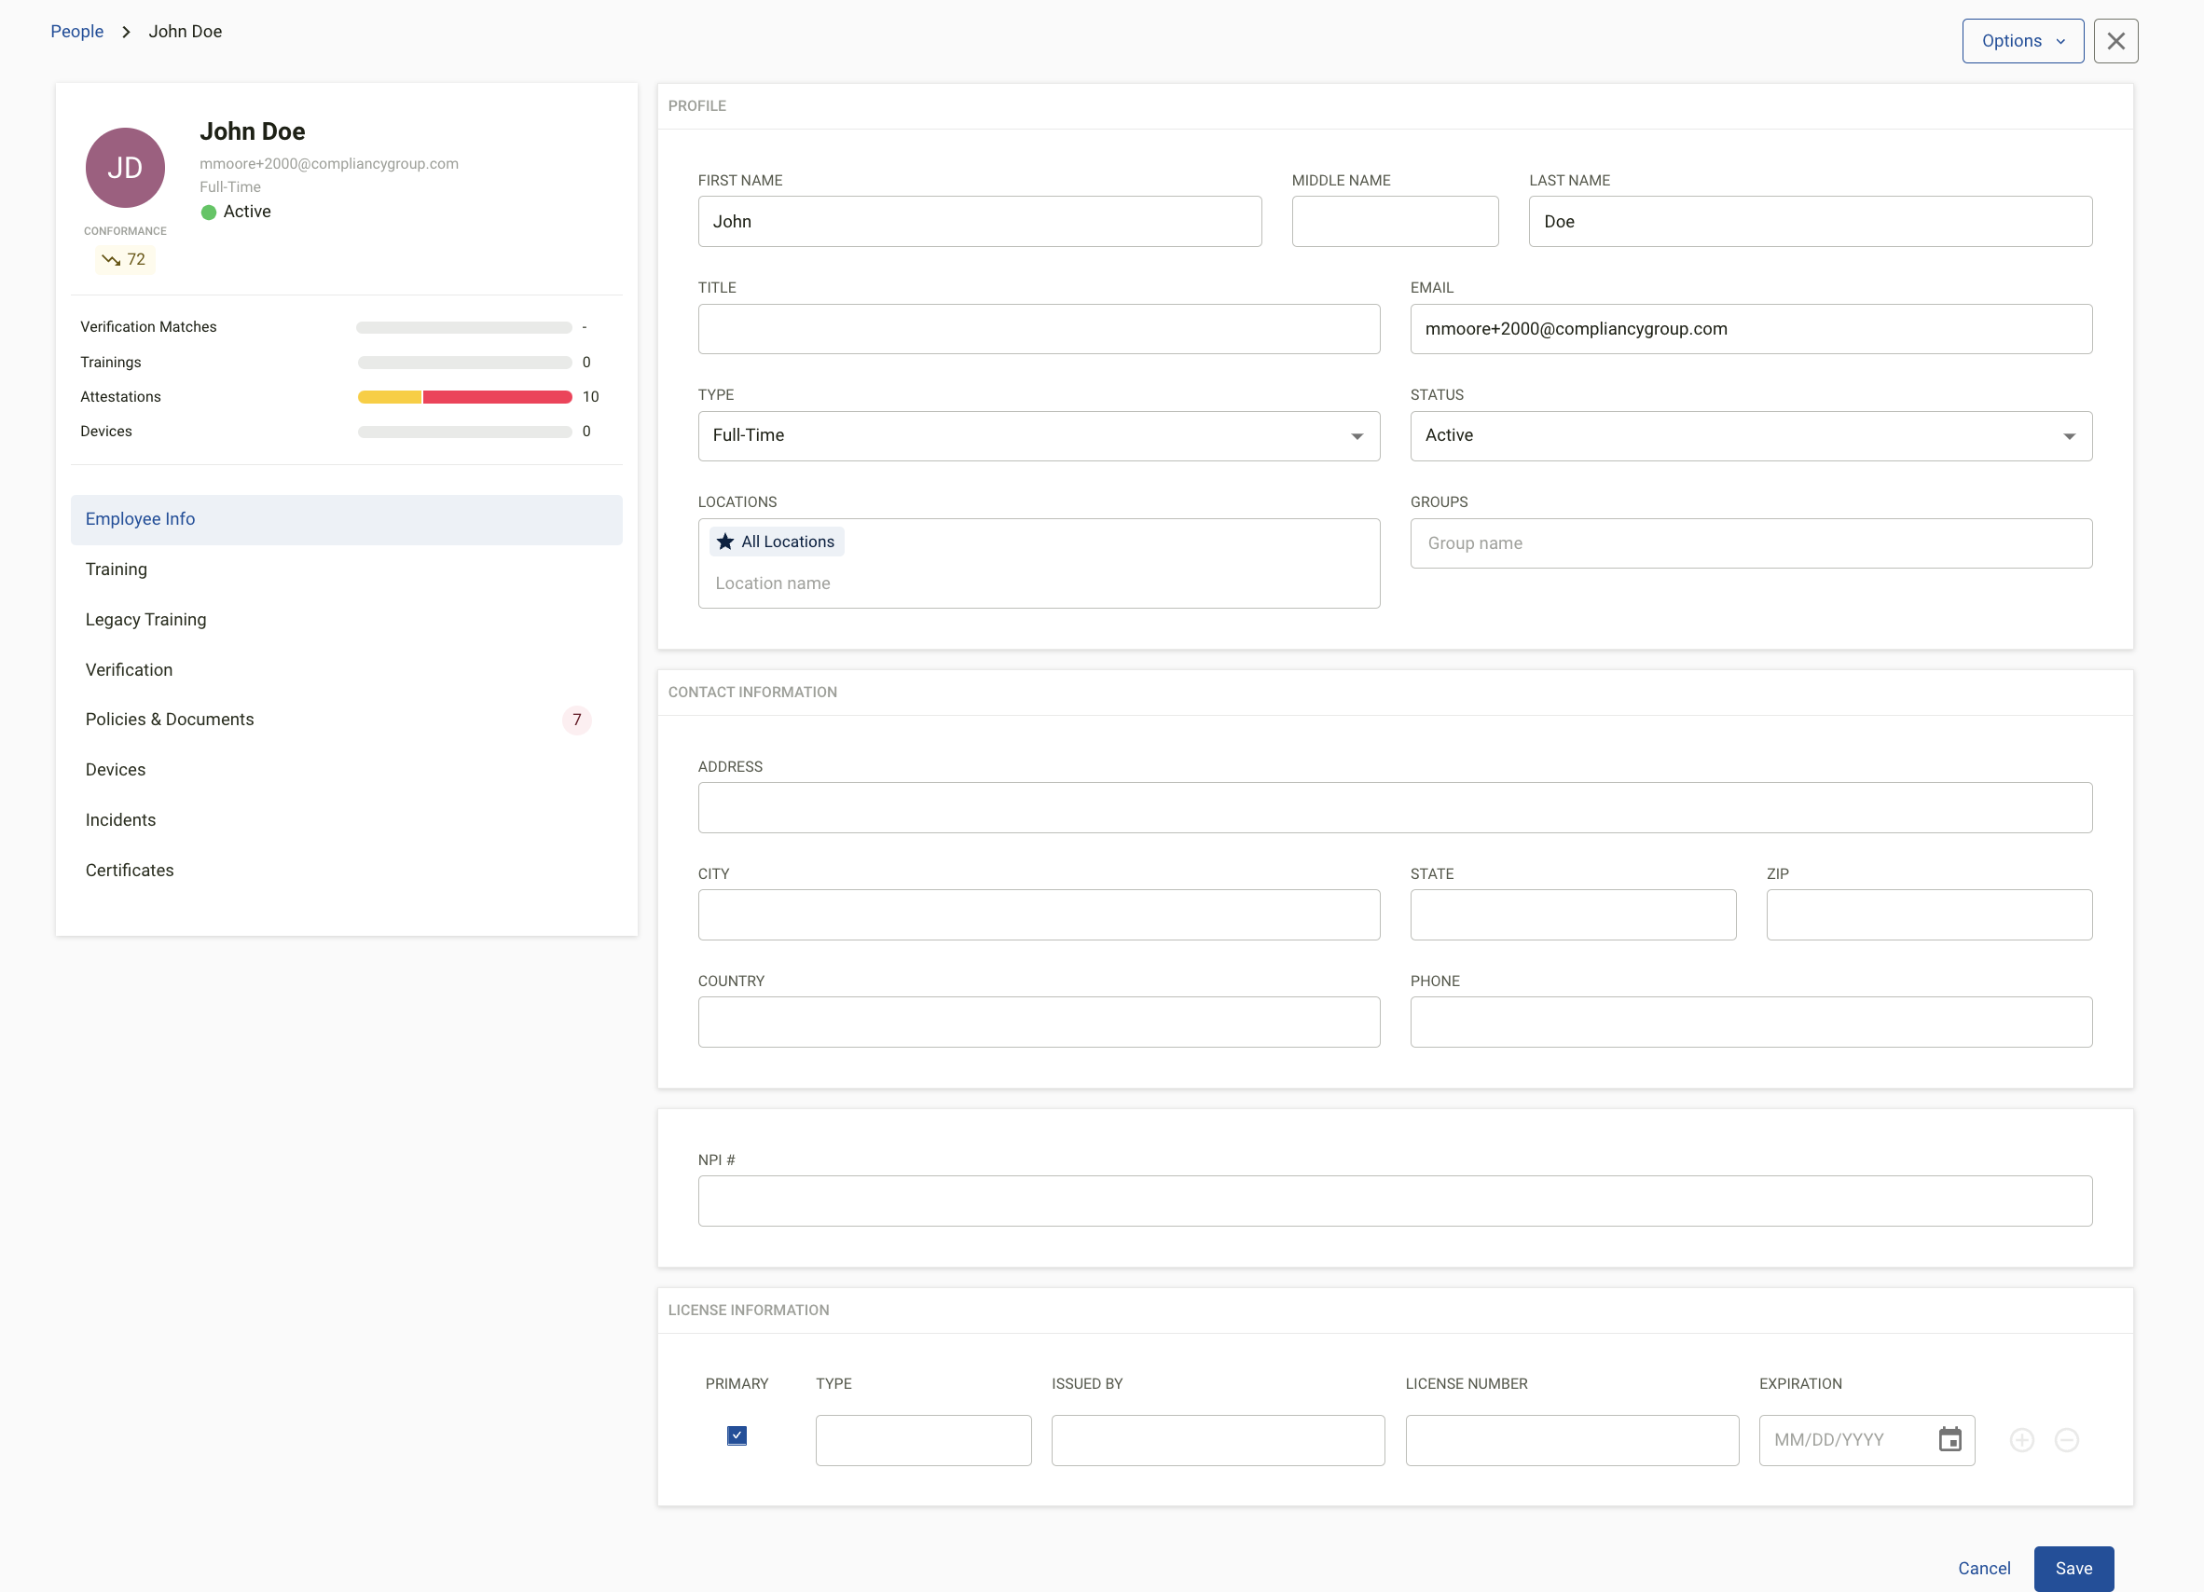The width and height of the screenshot is (2204, 1592).
Task: Click into the NPI # input field
Action: [x=1395, y=1201]
